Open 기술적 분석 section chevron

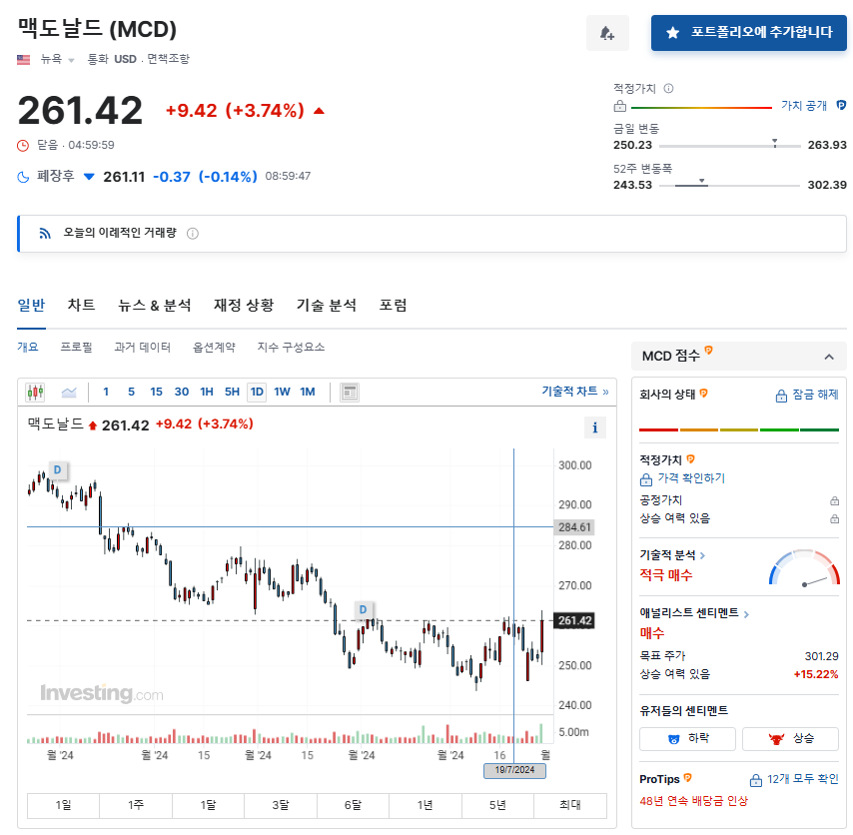tap(702, 555)
